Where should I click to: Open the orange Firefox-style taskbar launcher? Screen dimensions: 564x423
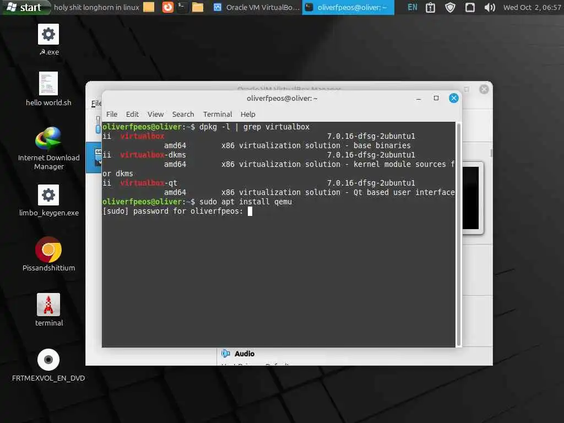[167, 7]
